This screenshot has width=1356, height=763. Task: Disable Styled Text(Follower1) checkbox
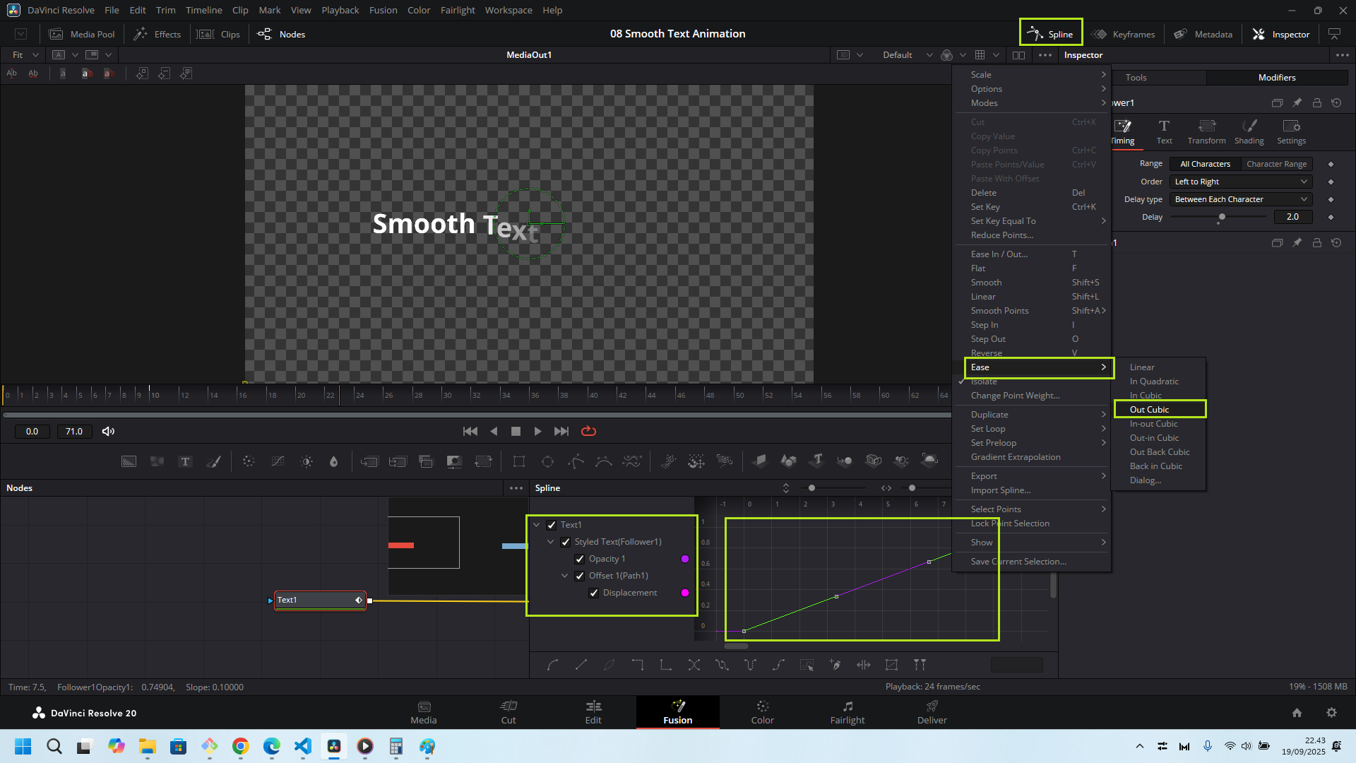[x=565, y=542]
